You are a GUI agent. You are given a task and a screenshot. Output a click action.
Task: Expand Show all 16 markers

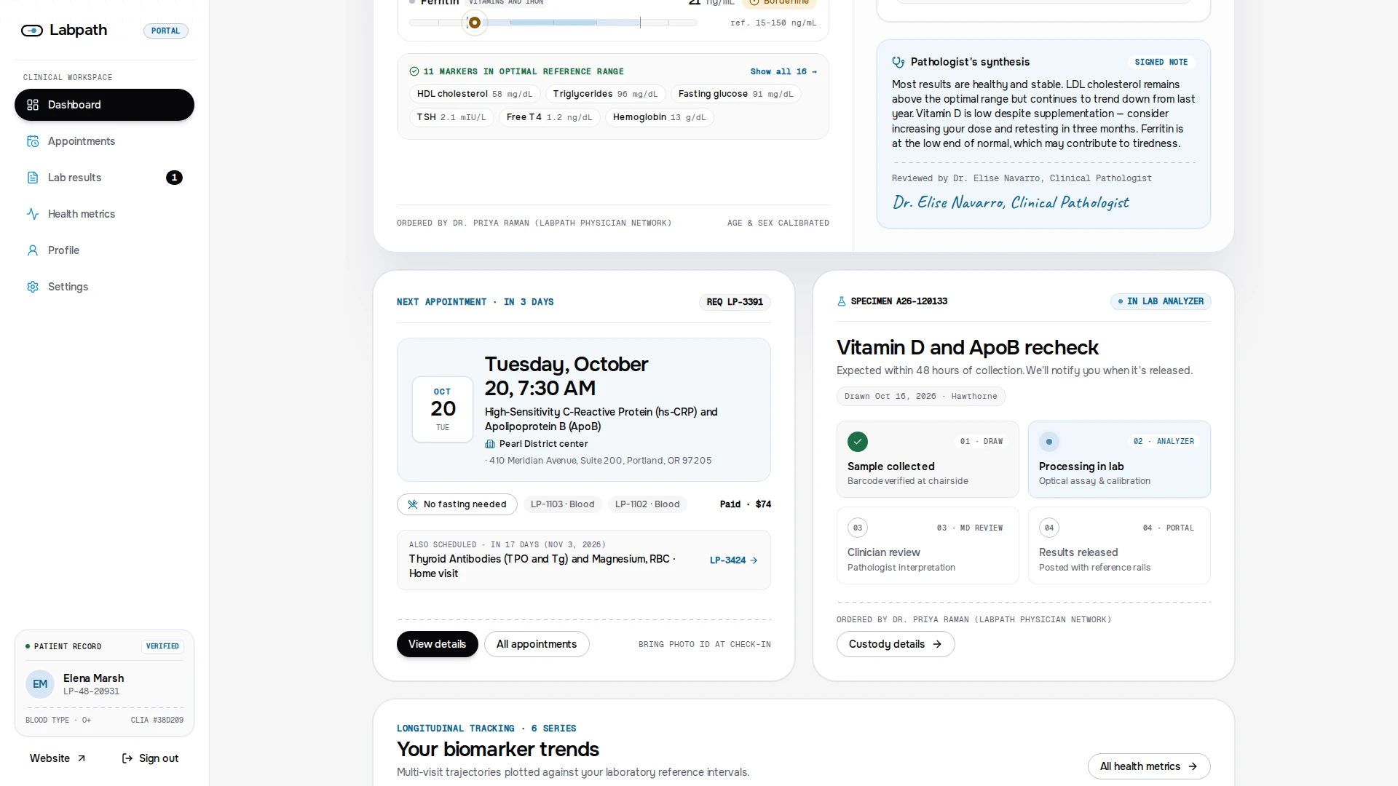point(783,71)
